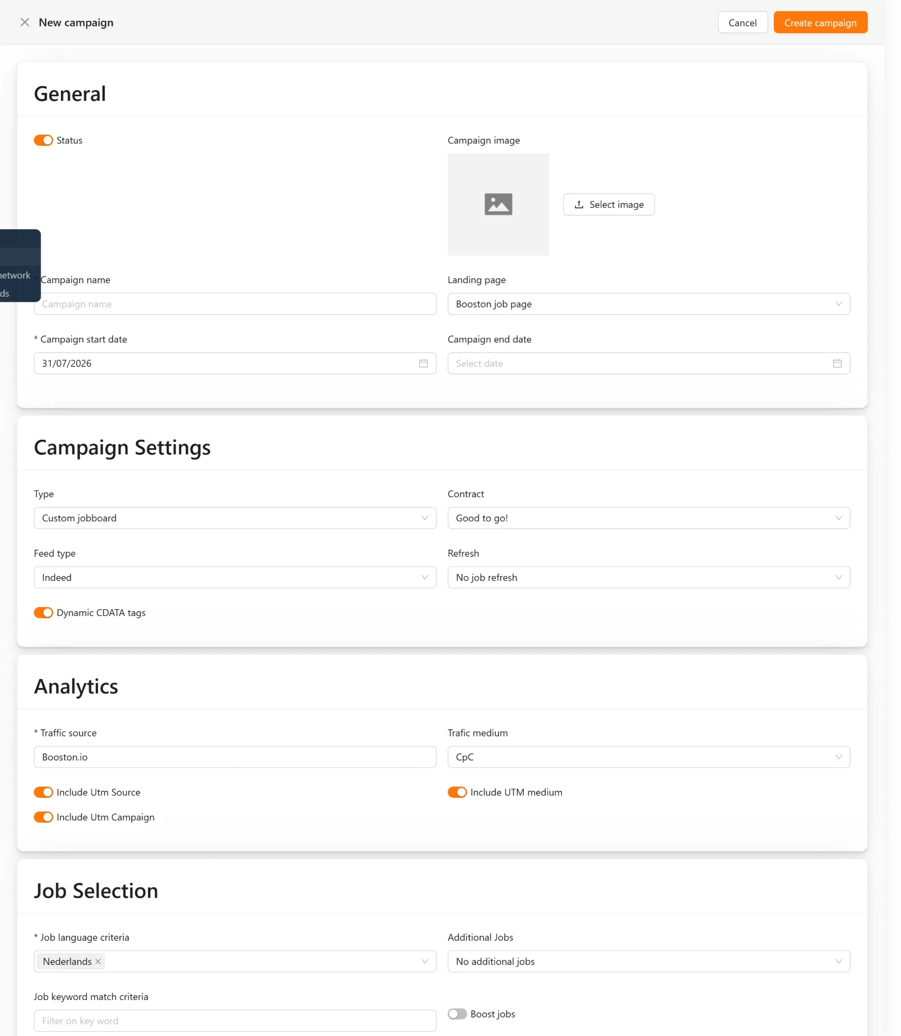Click the Job keyword match criteria label
901x1036 pixels.
point(91,997)
